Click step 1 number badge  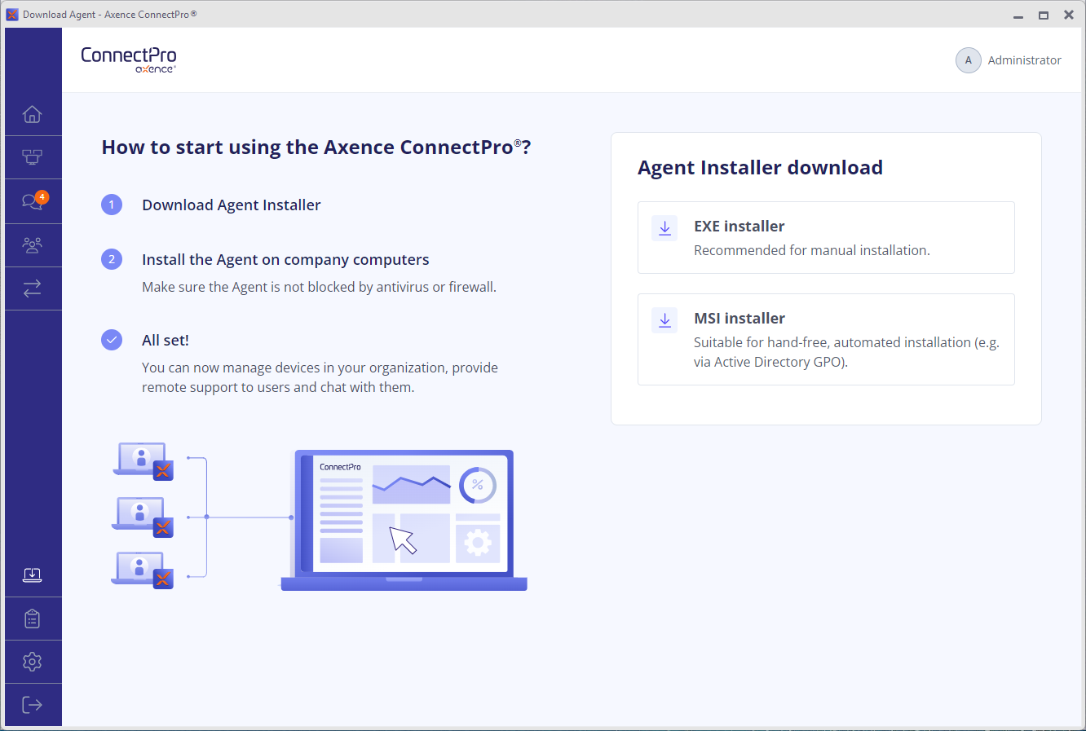(112, 205)
